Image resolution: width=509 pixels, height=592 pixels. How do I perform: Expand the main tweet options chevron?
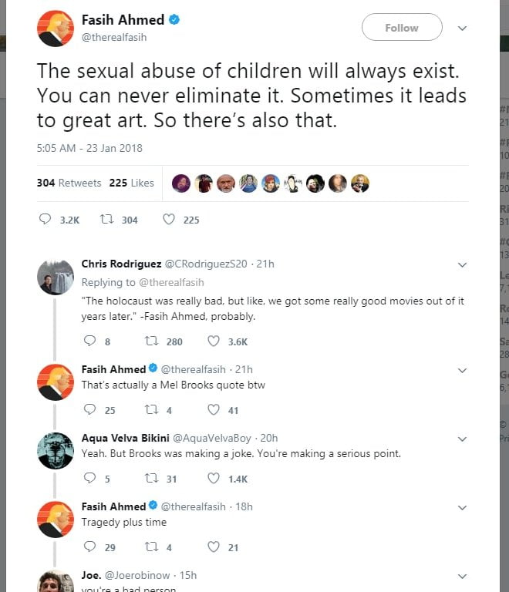pyautogui.click(x=462, y=28)
